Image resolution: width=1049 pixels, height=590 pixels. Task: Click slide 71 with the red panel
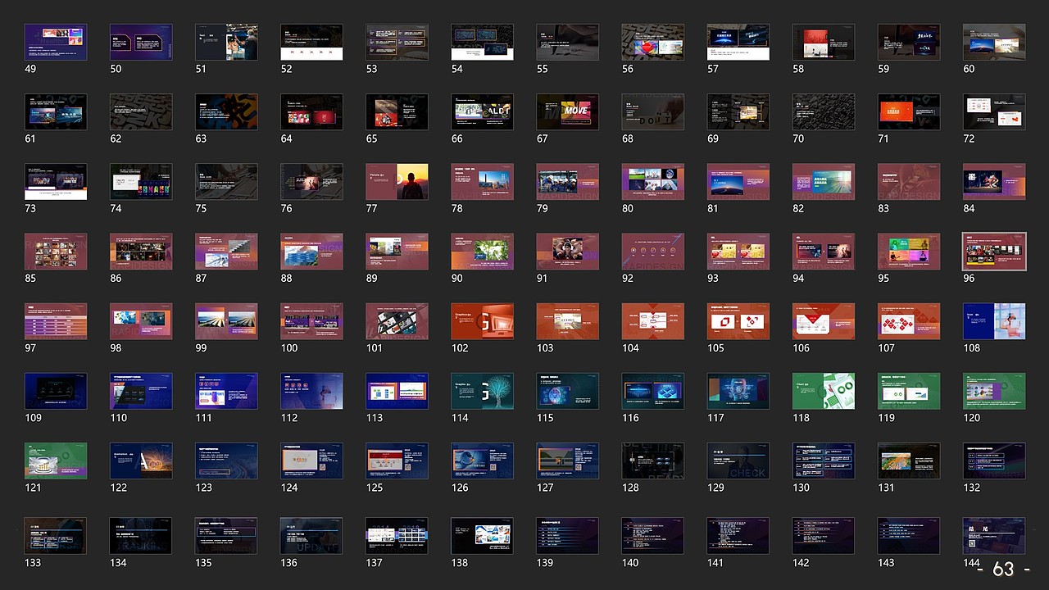pyautogui.click(x=908, y=111)
